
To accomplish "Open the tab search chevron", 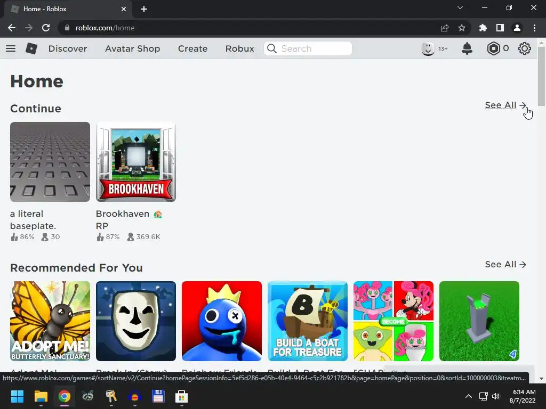I will point(460,7).
